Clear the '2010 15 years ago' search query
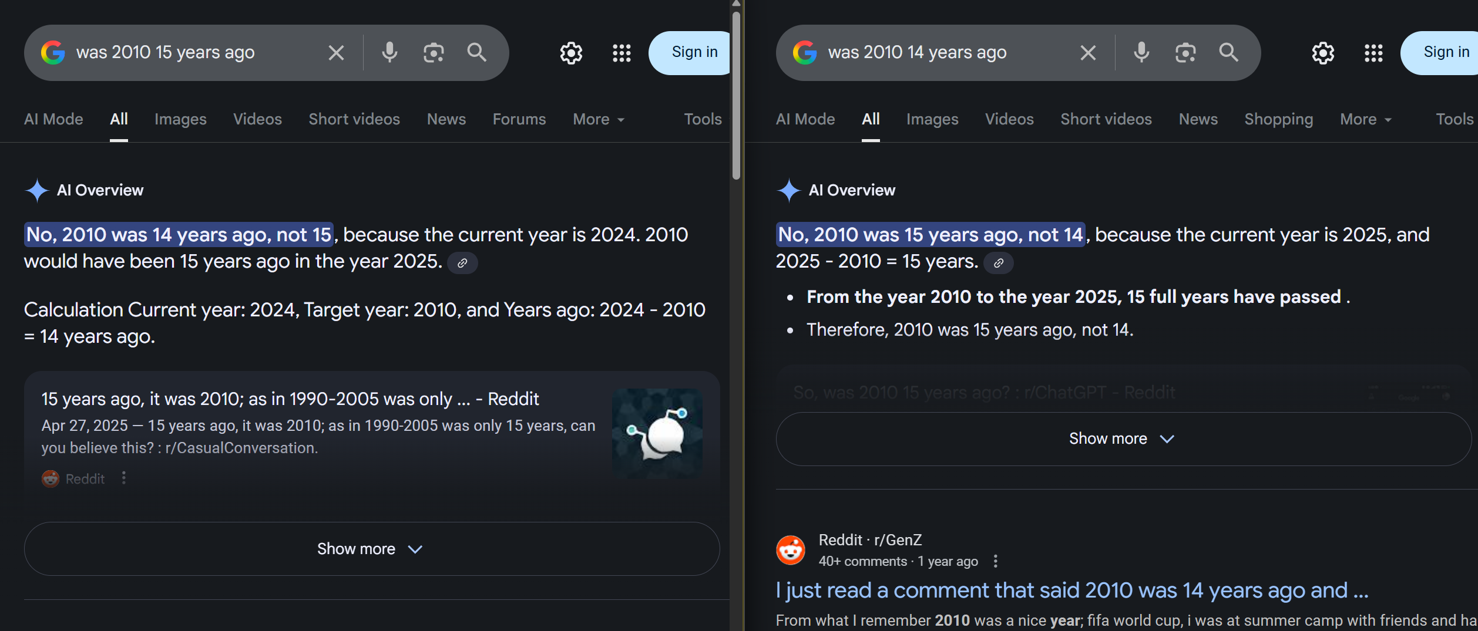Image resolution: width=1478 pixels, height=631 pixels. [x=336, y=53]
